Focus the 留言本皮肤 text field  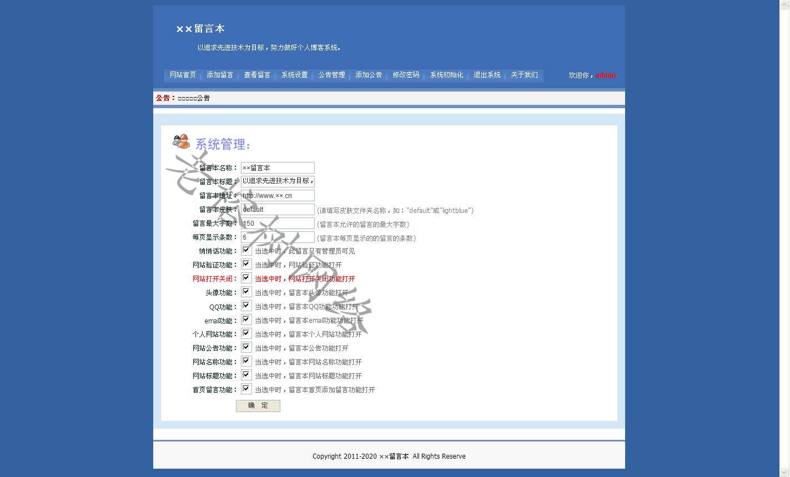(278, 210)
